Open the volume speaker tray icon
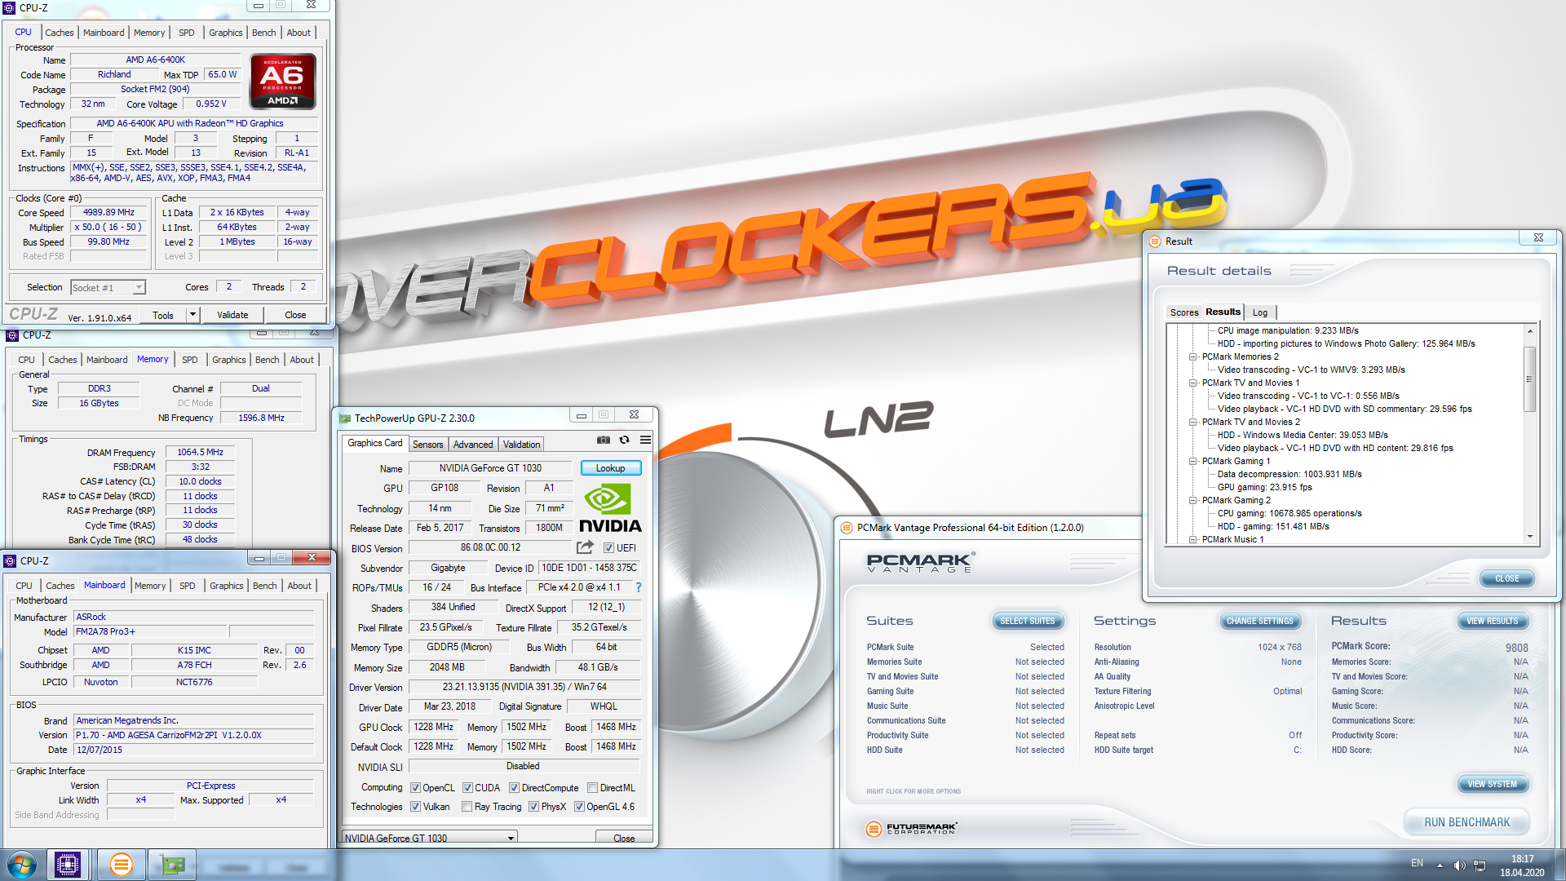 point(1459,865)
